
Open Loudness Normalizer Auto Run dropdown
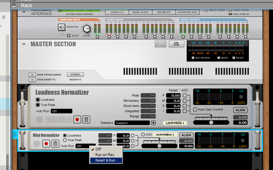62,111
